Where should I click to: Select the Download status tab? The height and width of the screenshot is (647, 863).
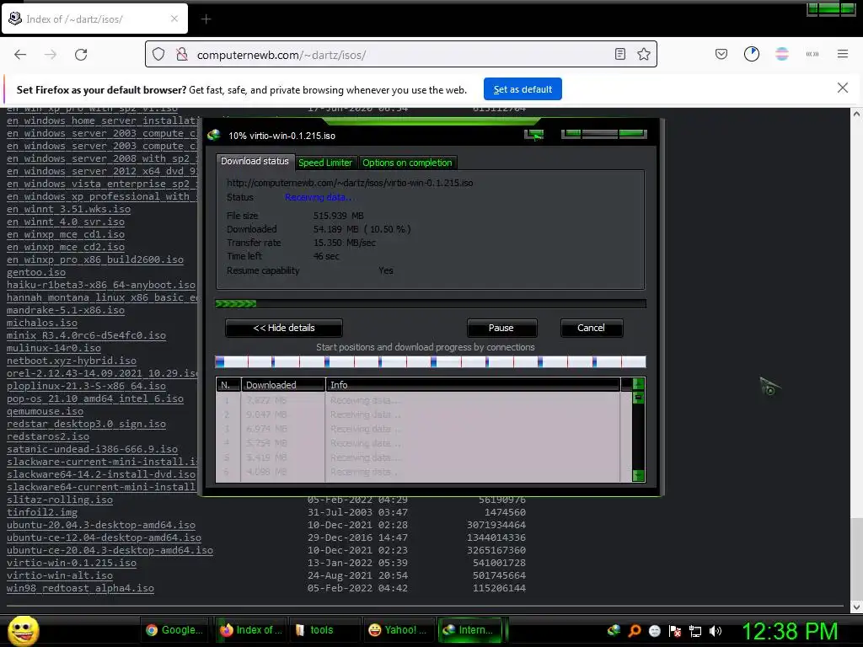coord(255,161)
